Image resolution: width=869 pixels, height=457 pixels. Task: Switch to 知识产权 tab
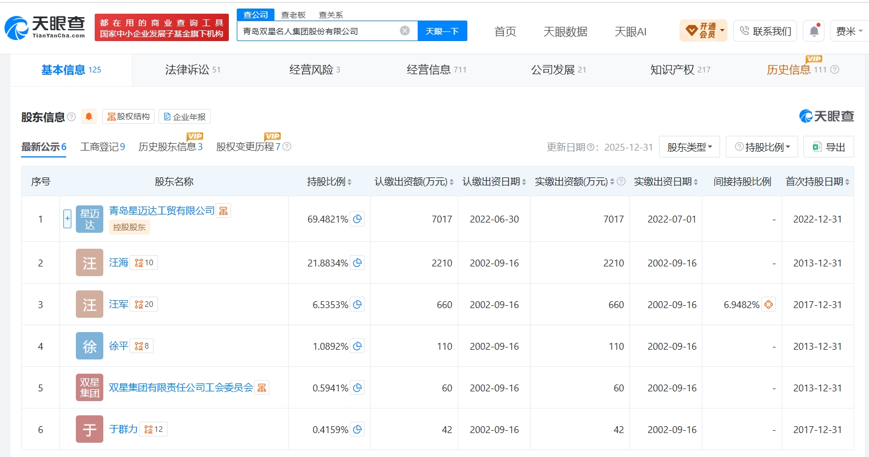[680, 70]
